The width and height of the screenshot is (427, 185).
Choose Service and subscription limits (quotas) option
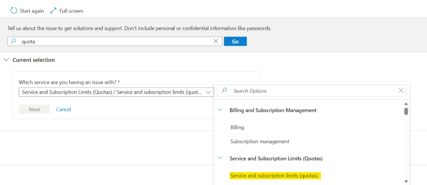[274, 176]
